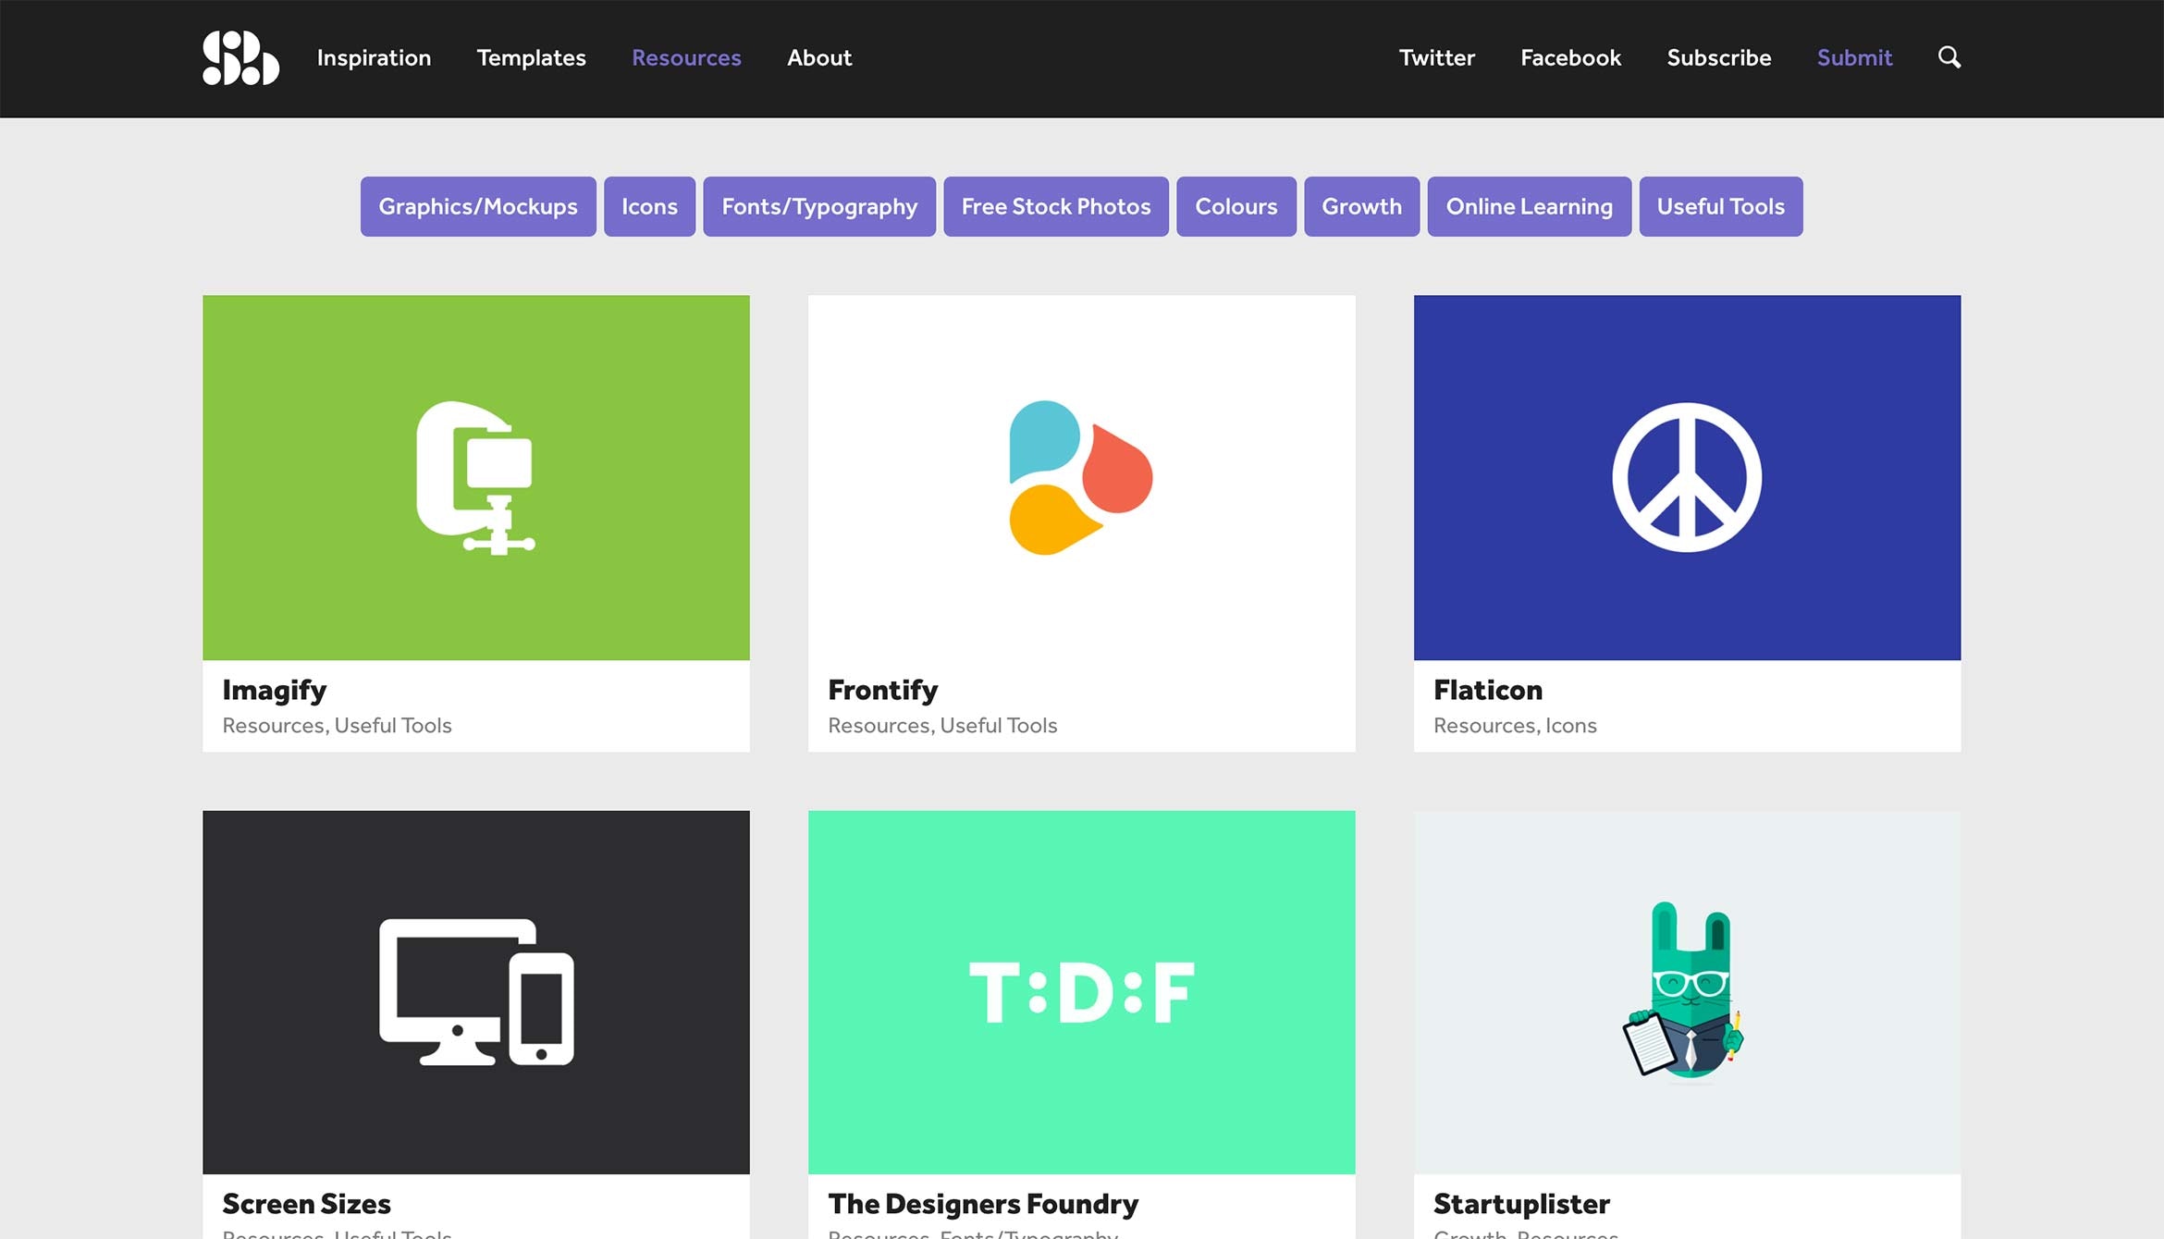The height and width of the screenshot is (1239, 2164).
Task: Filter by Graphics/Mockups category
Action: click(477, 206)
